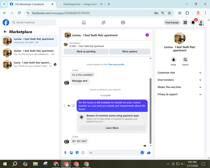Go back in browser history
Image resolution: width=210 pixels, height=168 pixels.
coord(5,13)
